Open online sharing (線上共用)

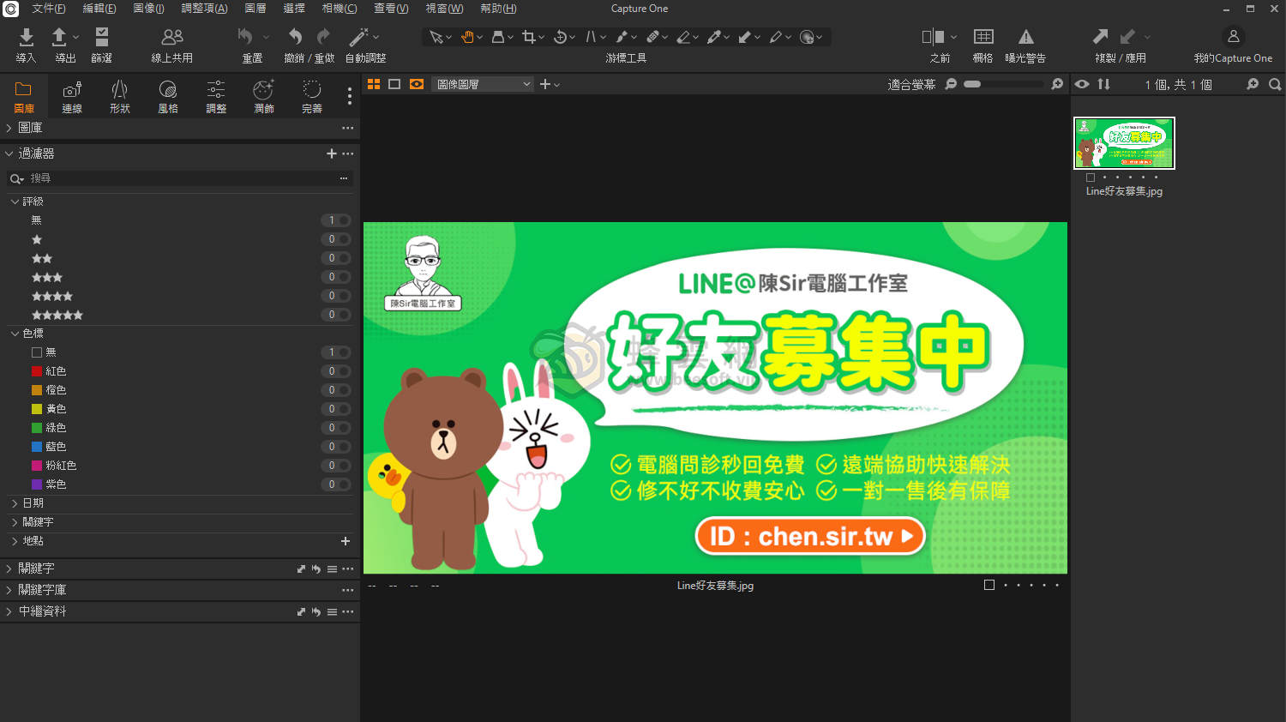[x=172, y=37]
